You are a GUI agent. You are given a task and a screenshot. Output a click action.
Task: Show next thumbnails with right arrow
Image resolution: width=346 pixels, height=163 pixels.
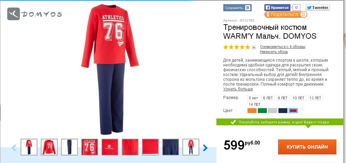point(205,148)
